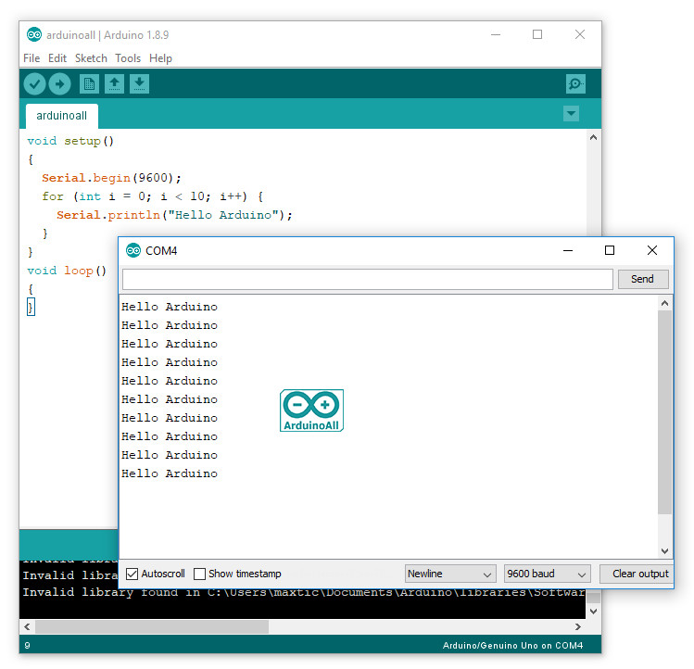Click the COM4 scrollbar up arrow
The image size is (694, 669).
click(664, 303)
